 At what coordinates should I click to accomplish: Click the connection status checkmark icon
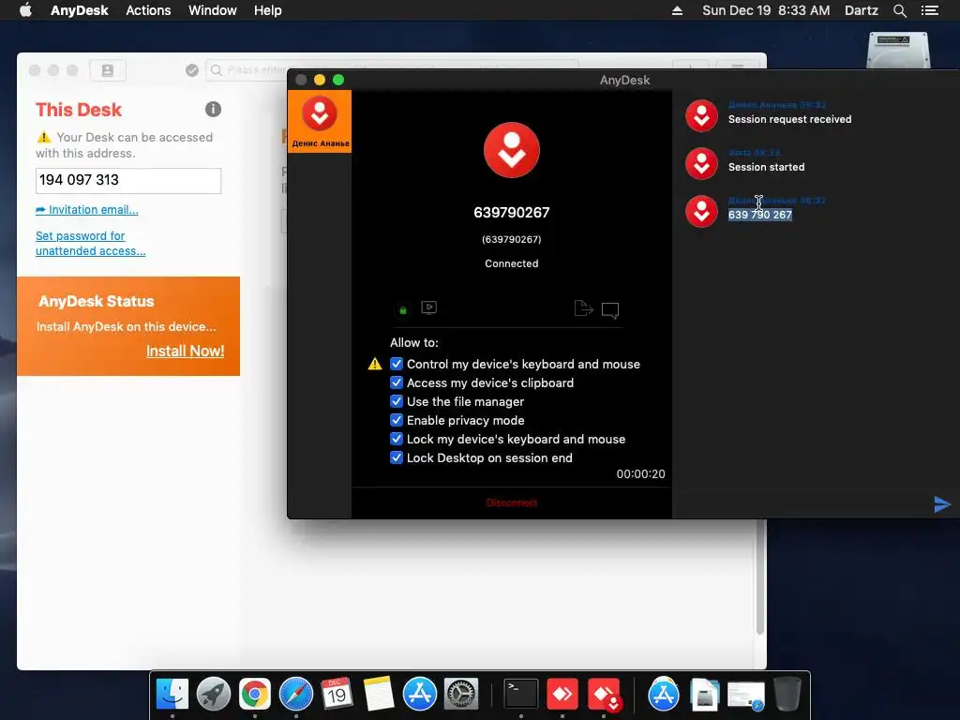coord(192,70)
